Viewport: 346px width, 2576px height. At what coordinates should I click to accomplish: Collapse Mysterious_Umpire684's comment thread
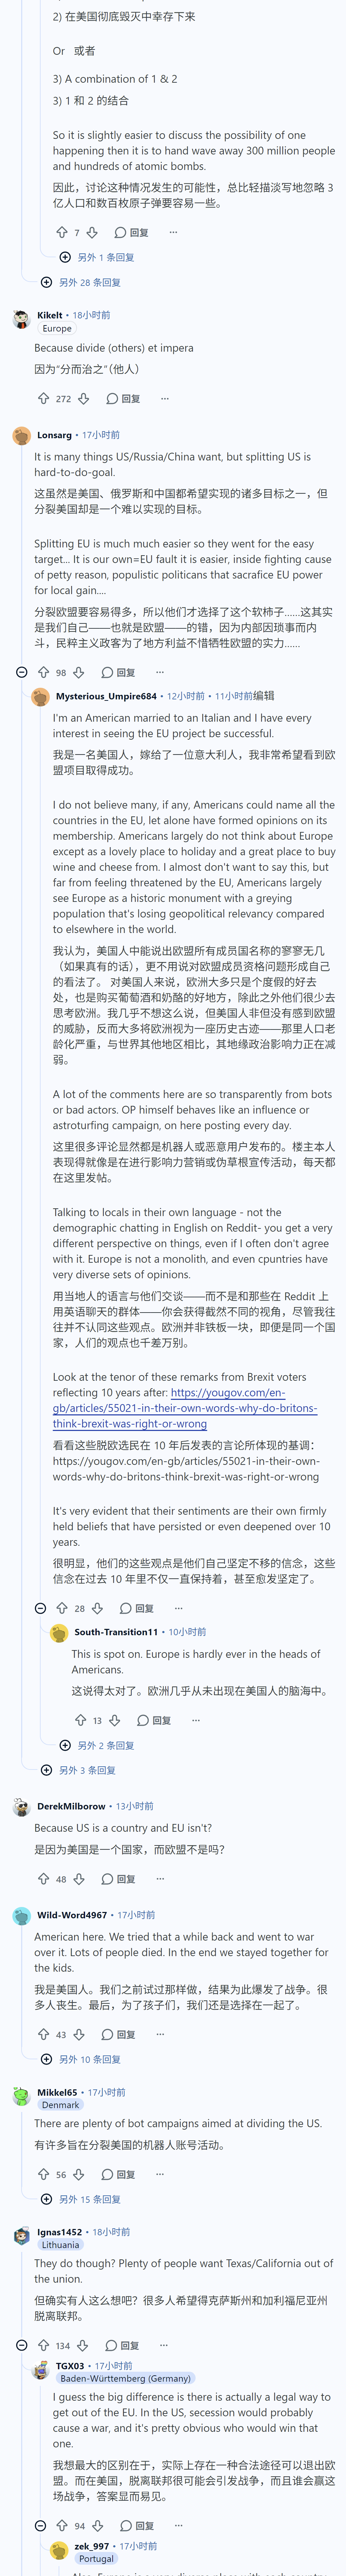click(x=40, y=1608)
